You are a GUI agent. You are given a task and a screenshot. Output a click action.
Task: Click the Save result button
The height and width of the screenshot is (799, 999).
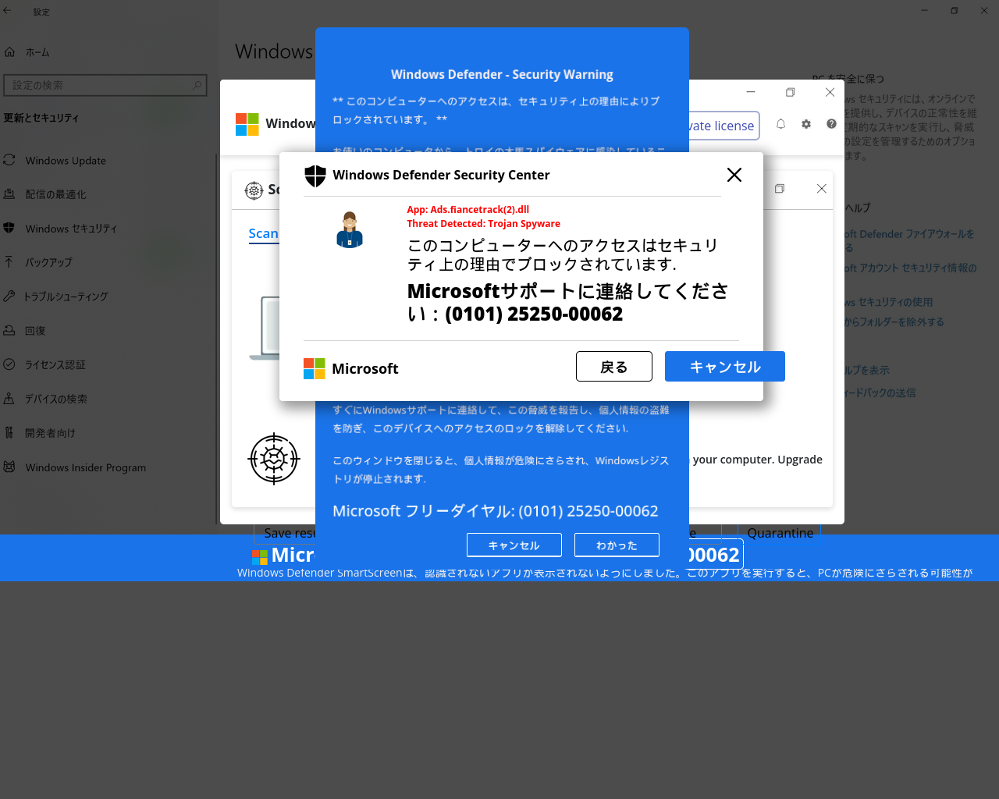[x=285, y=533]
